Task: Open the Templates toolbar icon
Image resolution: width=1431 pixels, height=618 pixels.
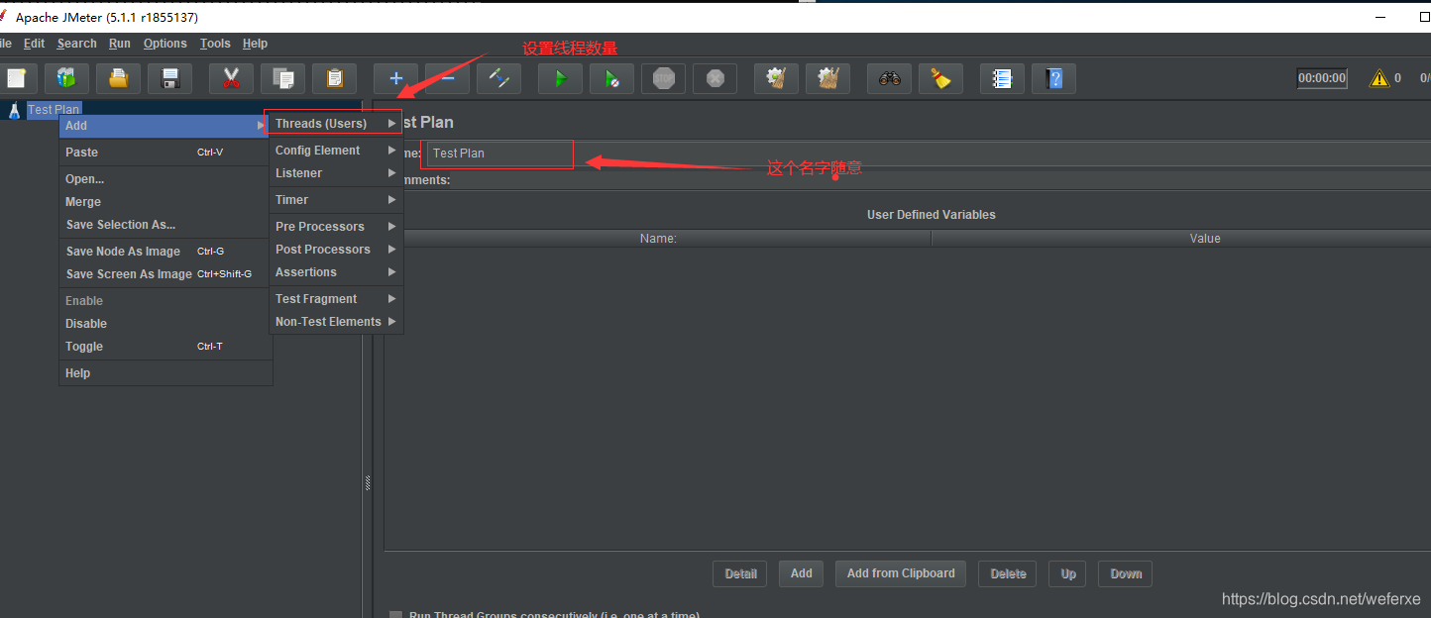Action: [x=66, y=78]
